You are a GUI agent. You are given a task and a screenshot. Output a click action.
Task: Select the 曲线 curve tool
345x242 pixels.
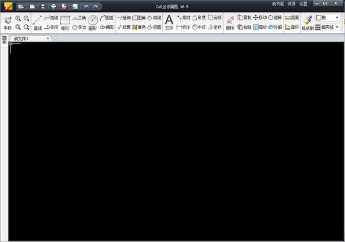pos(52,18)
